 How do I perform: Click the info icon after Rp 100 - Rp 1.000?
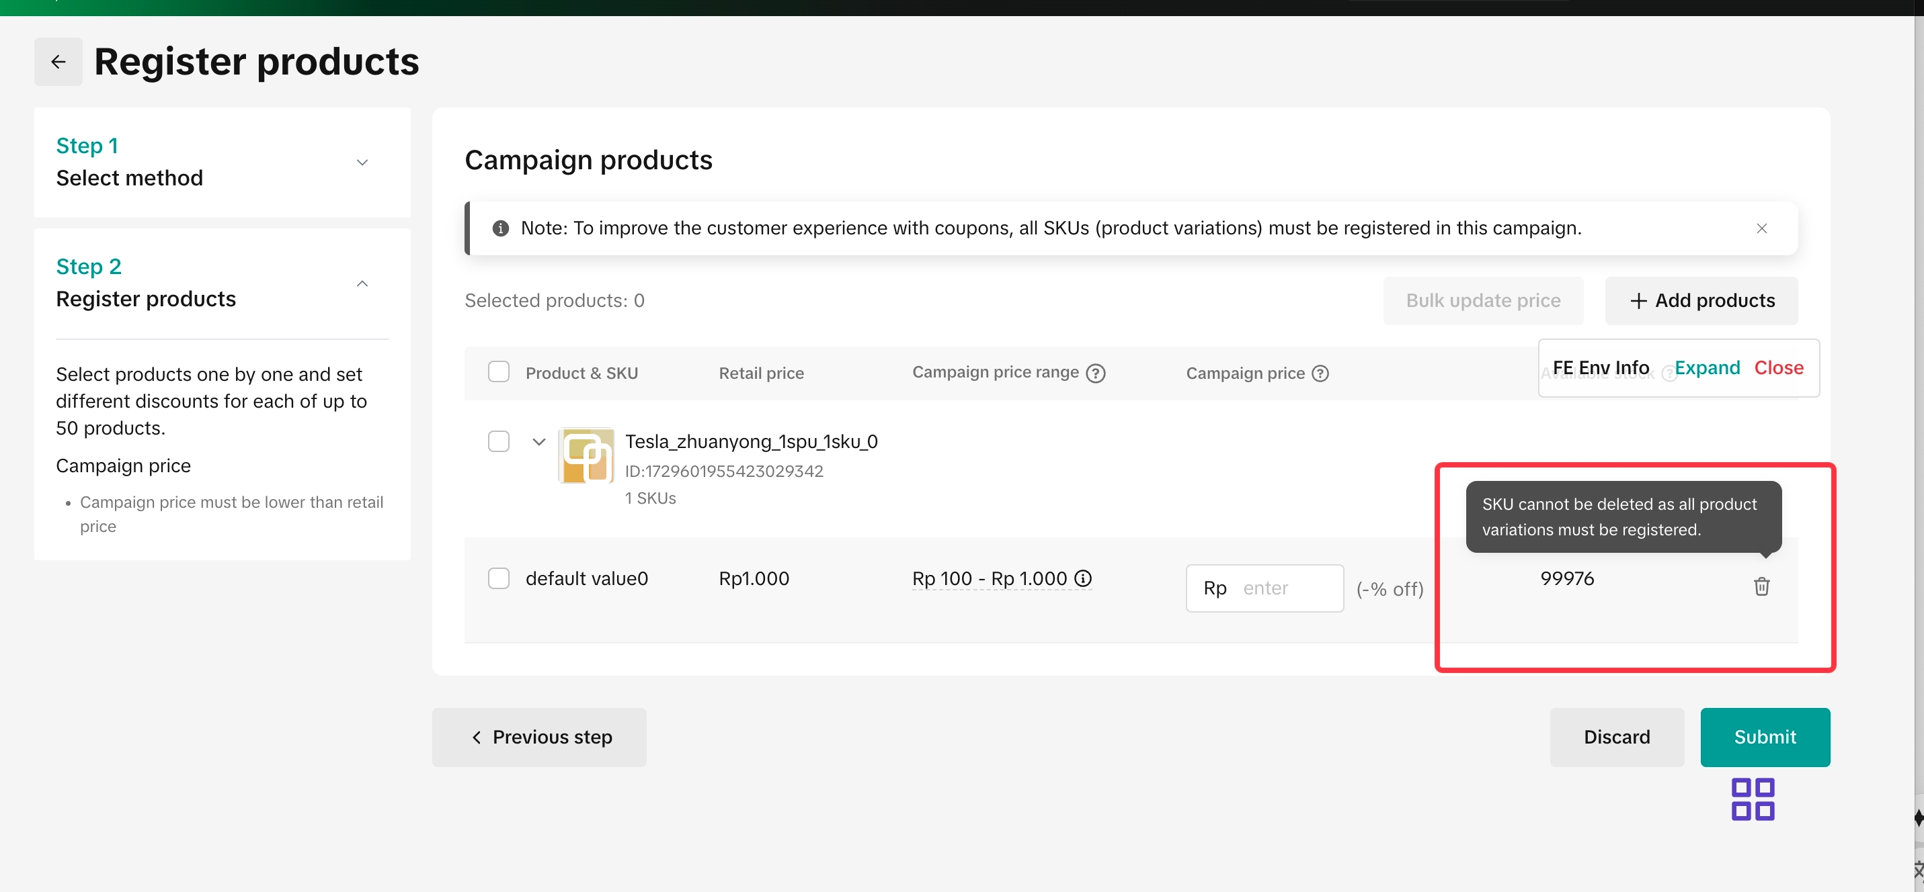point(1082,578)
